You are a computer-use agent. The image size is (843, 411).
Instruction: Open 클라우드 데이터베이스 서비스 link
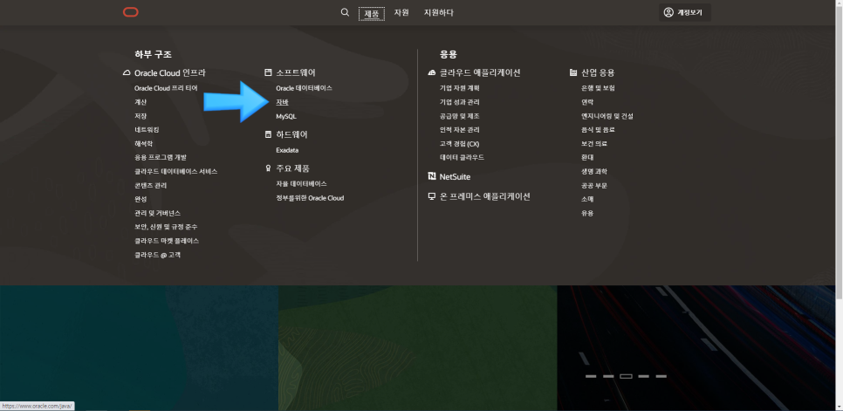click(x=175, y=171)
